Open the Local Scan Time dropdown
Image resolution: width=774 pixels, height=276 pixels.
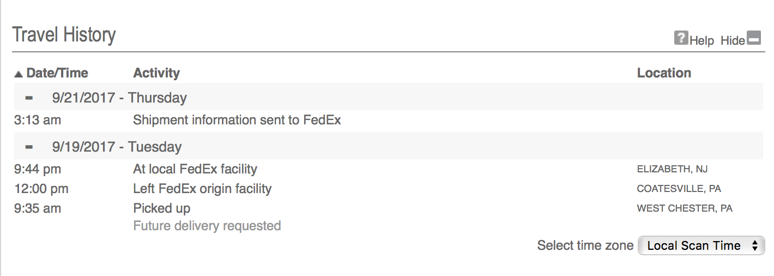(701, 245)
